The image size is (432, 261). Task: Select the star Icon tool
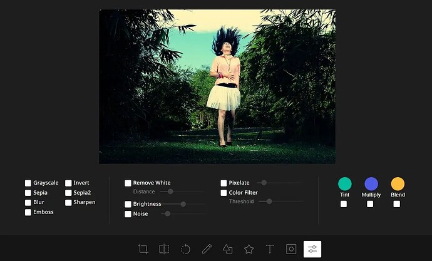coord(249,249)
